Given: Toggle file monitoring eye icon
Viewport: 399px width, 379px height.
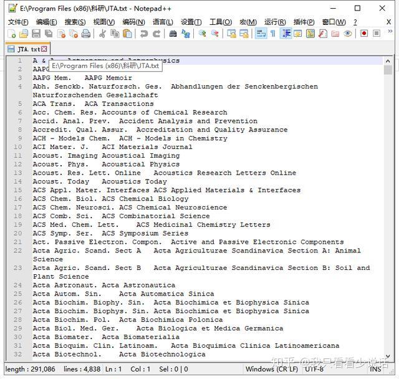Looking at the screenshot, I should 348,34.
